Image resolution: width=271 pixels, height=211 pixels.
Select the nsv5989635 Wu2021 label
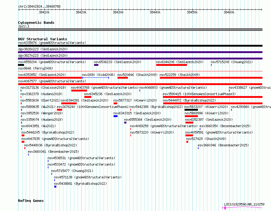(38, 107)
